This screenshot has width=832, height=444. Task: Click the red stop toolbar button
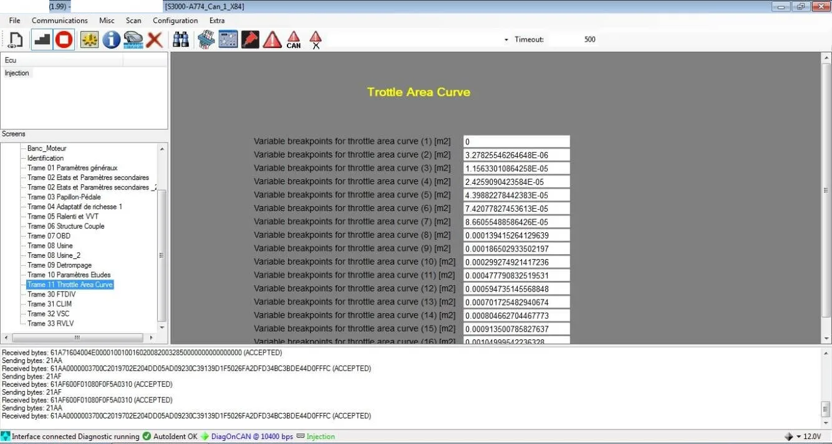[64, 40]
